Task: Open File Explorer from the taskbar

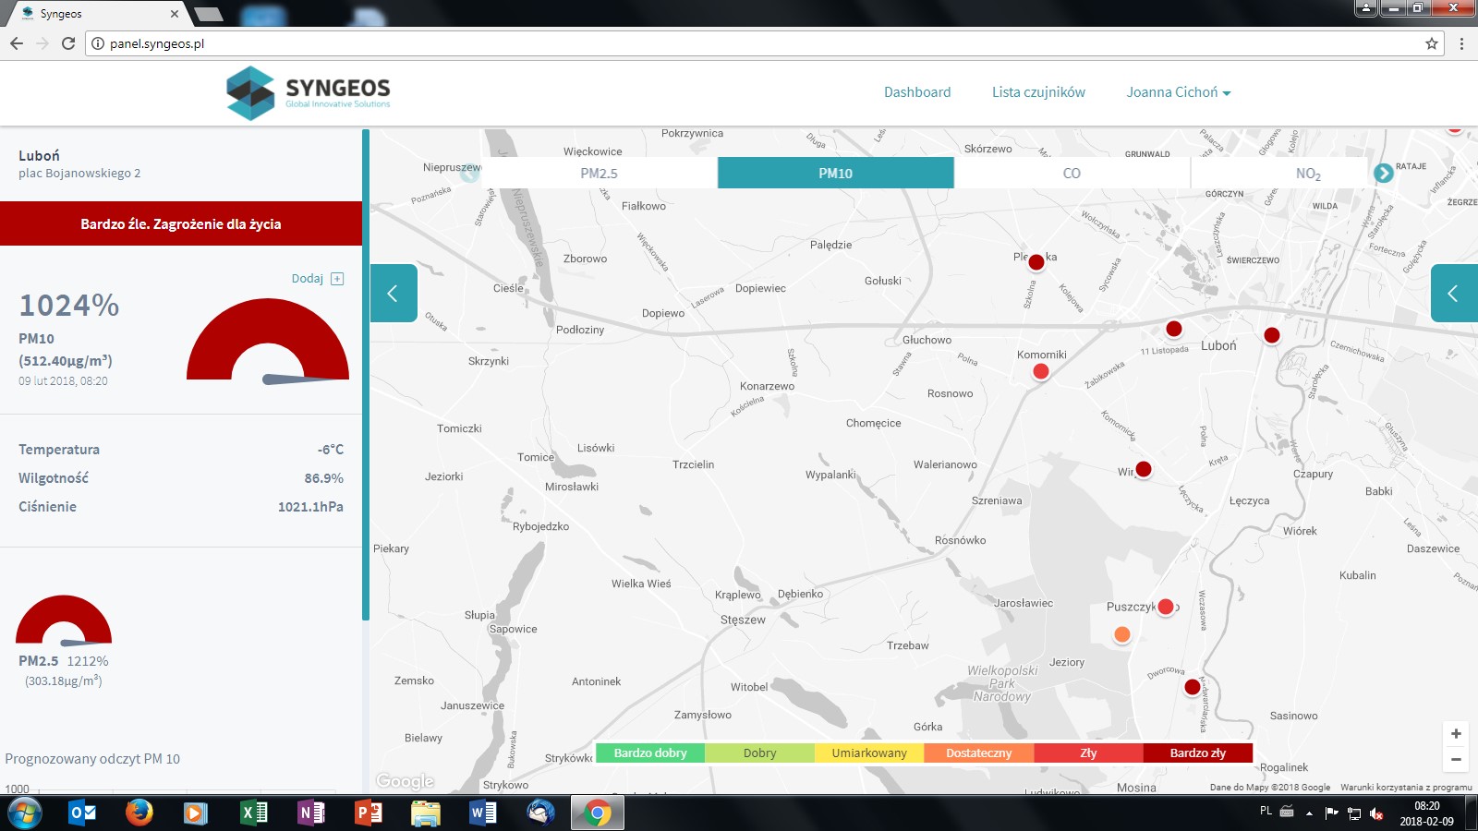Action: tap(426, 813)
